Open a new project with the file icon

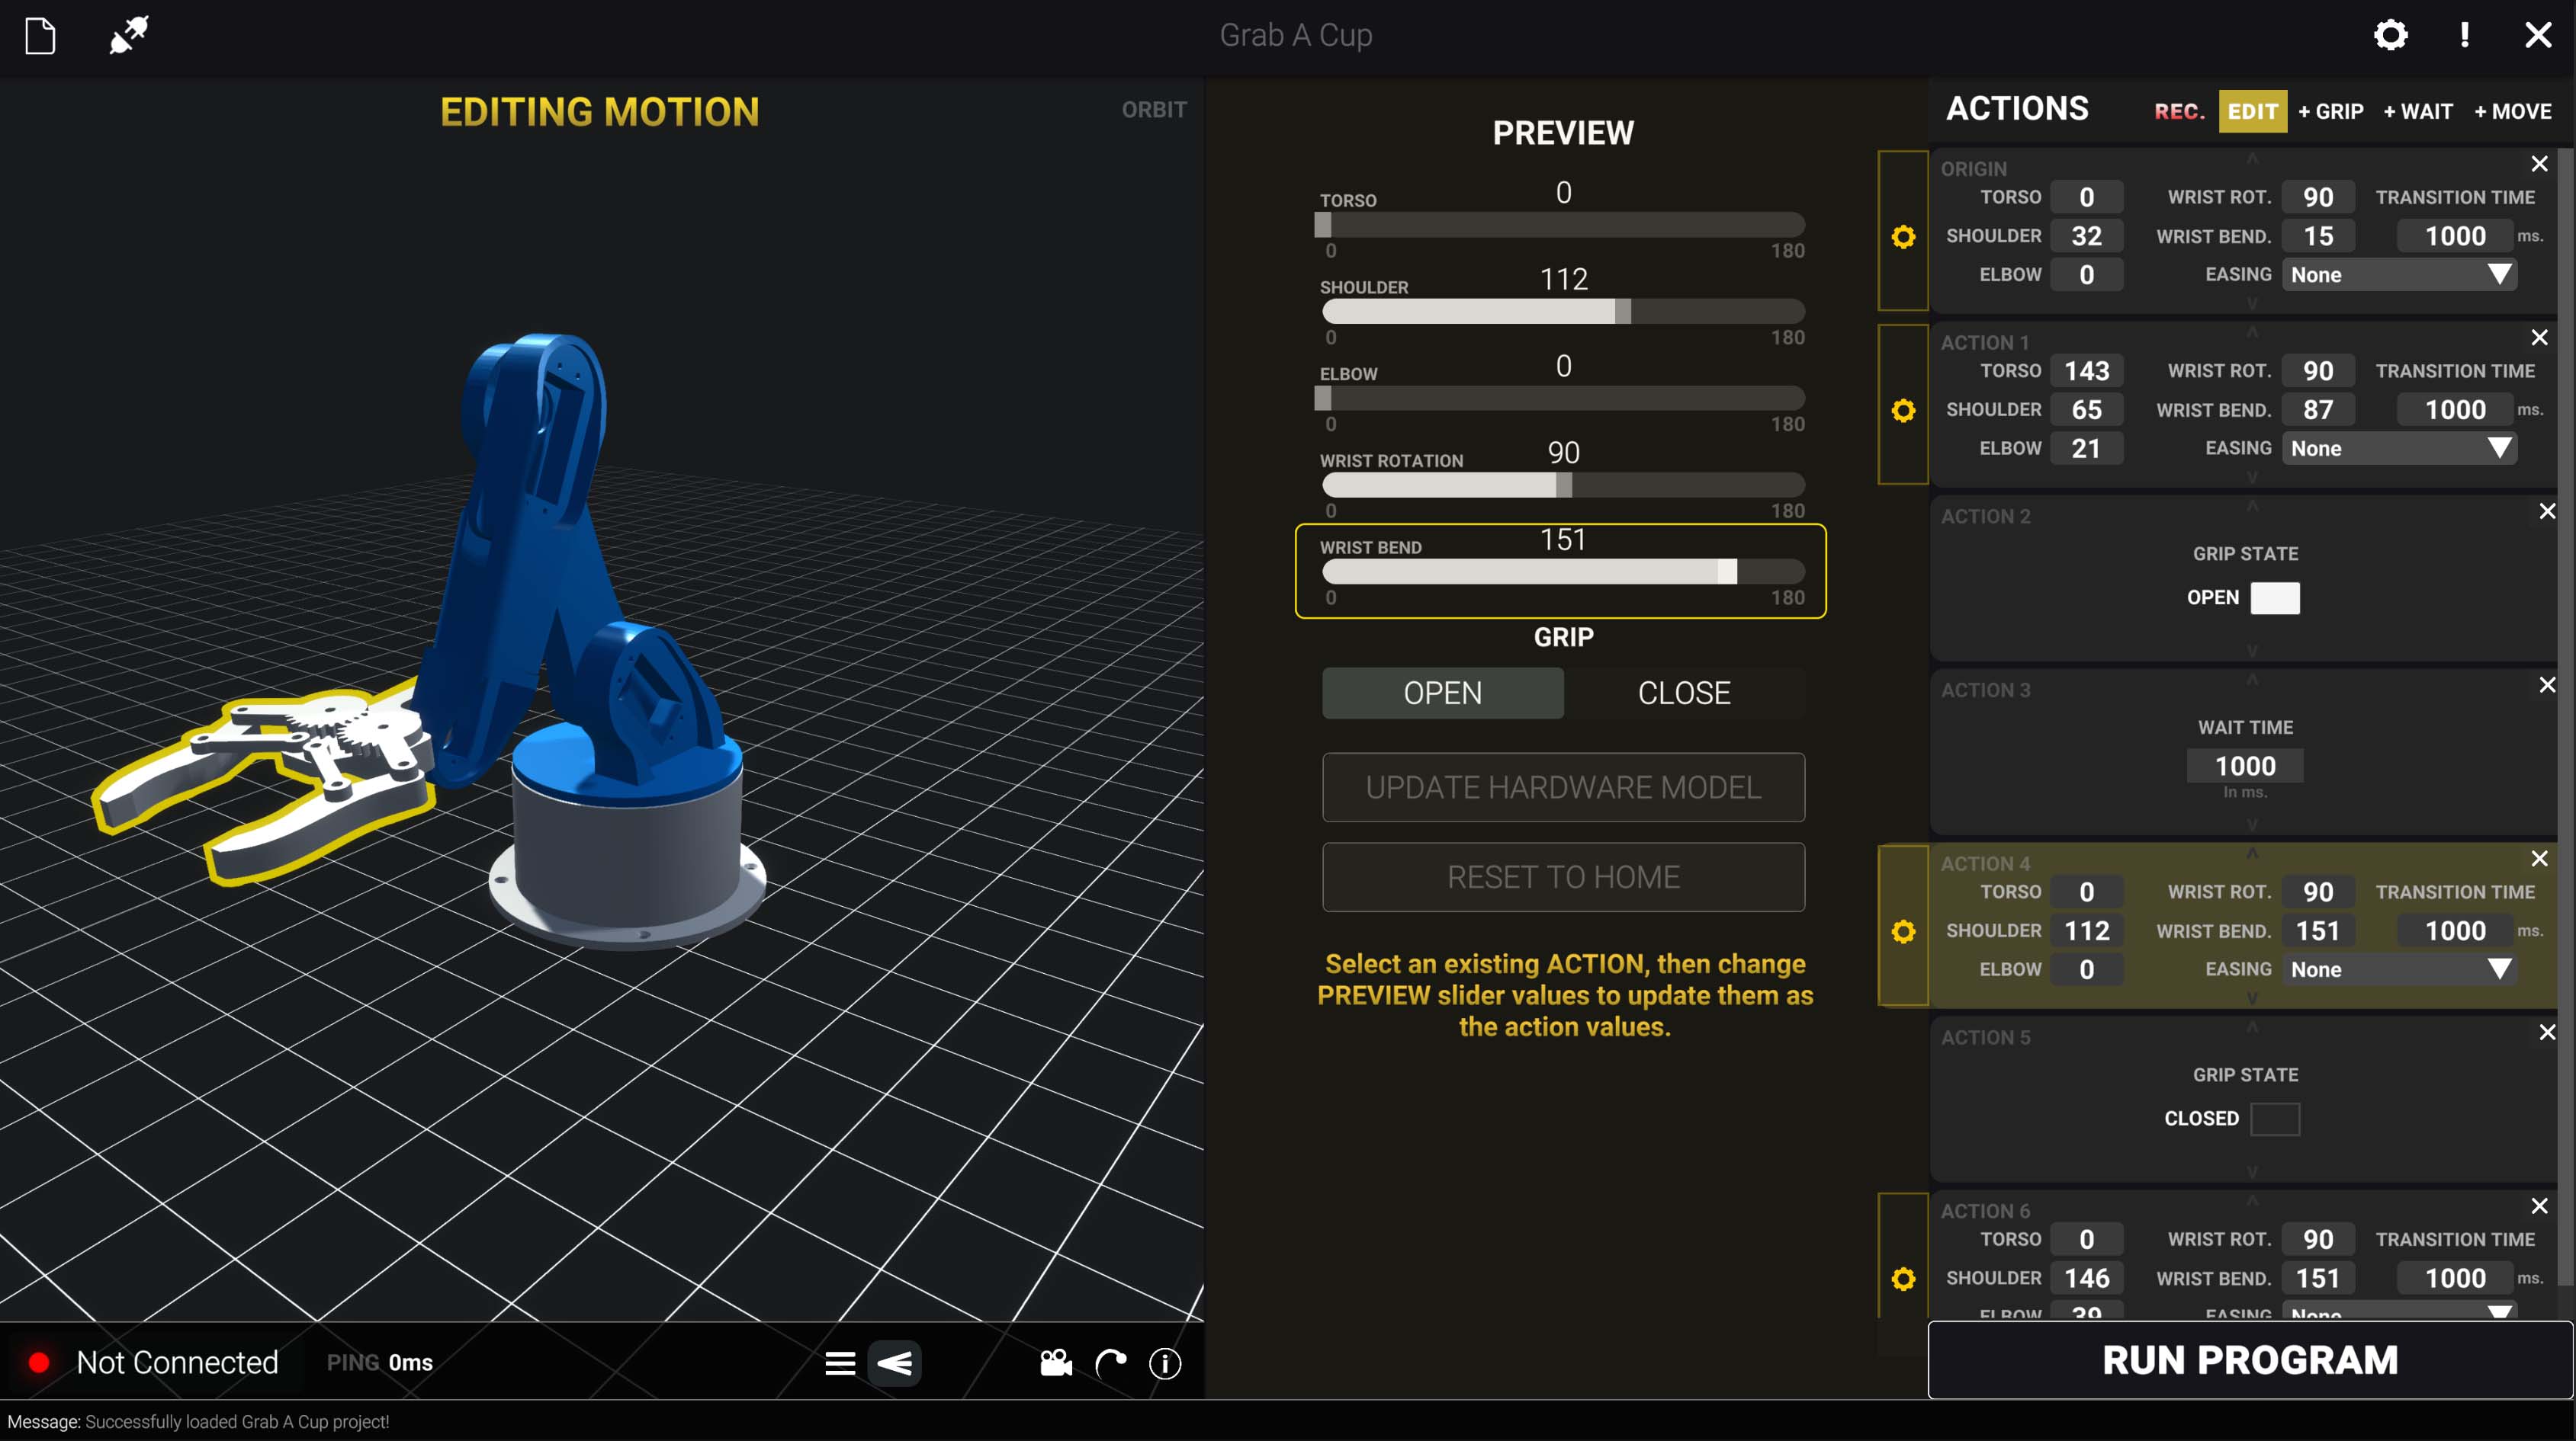pos(40,36)
